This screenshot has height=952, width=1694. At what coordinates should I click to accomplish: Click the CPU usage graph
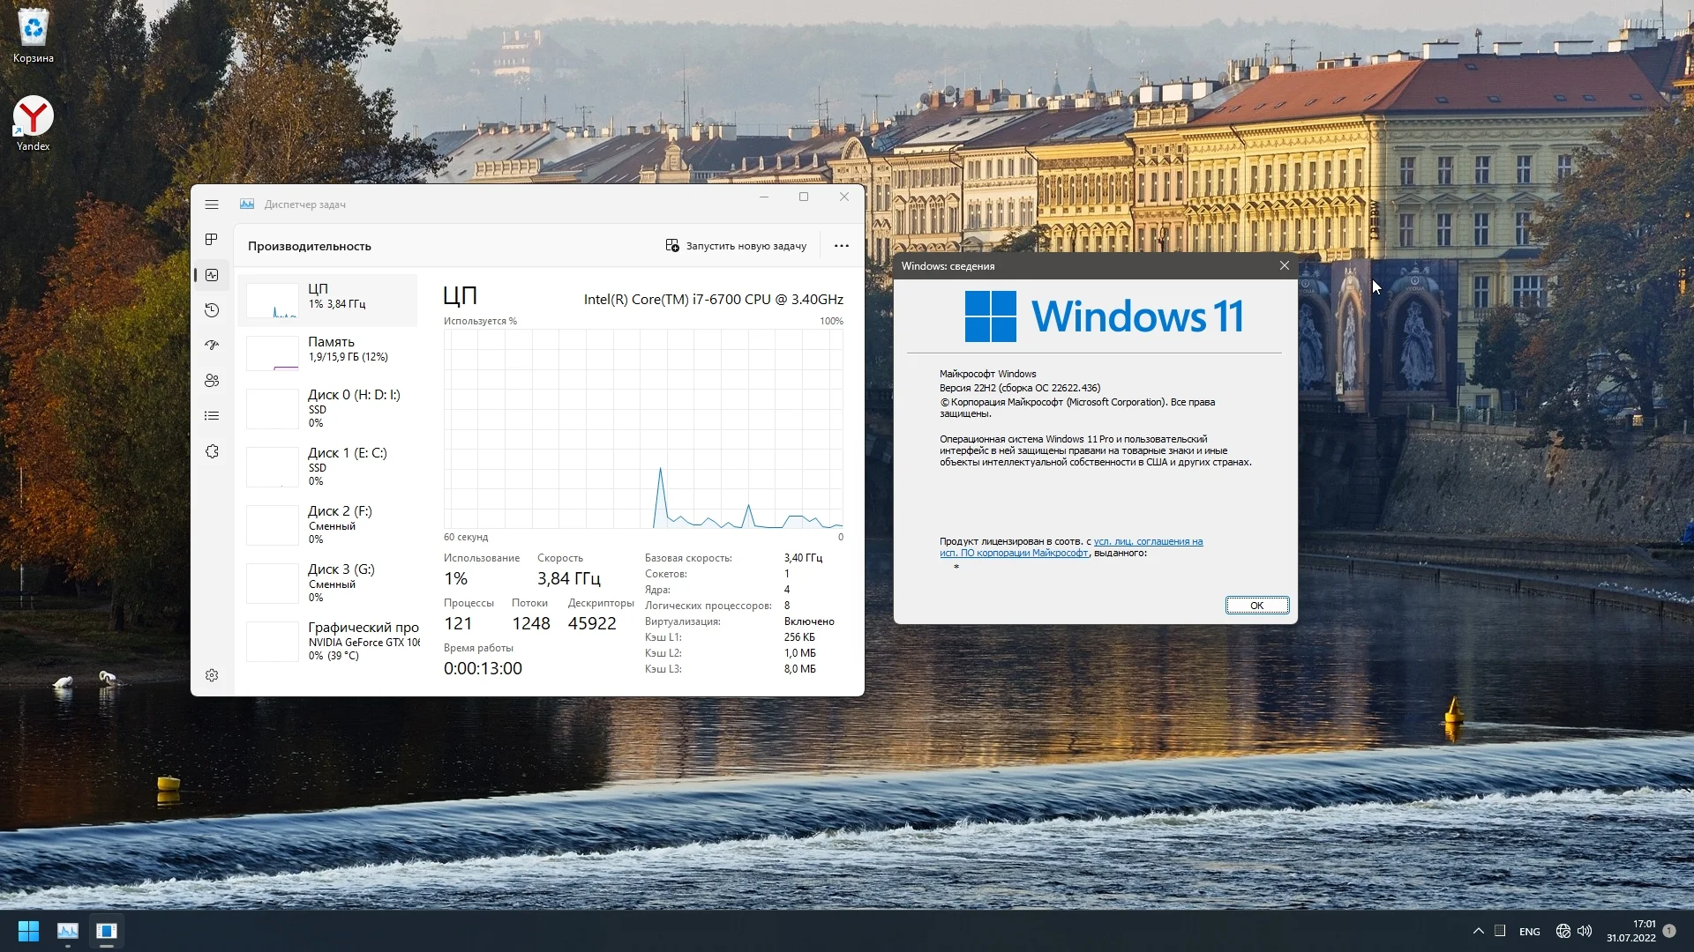(x=643, y=428)
